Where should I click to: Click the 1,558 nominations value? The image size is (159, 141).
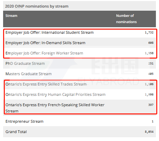[149, 53]
